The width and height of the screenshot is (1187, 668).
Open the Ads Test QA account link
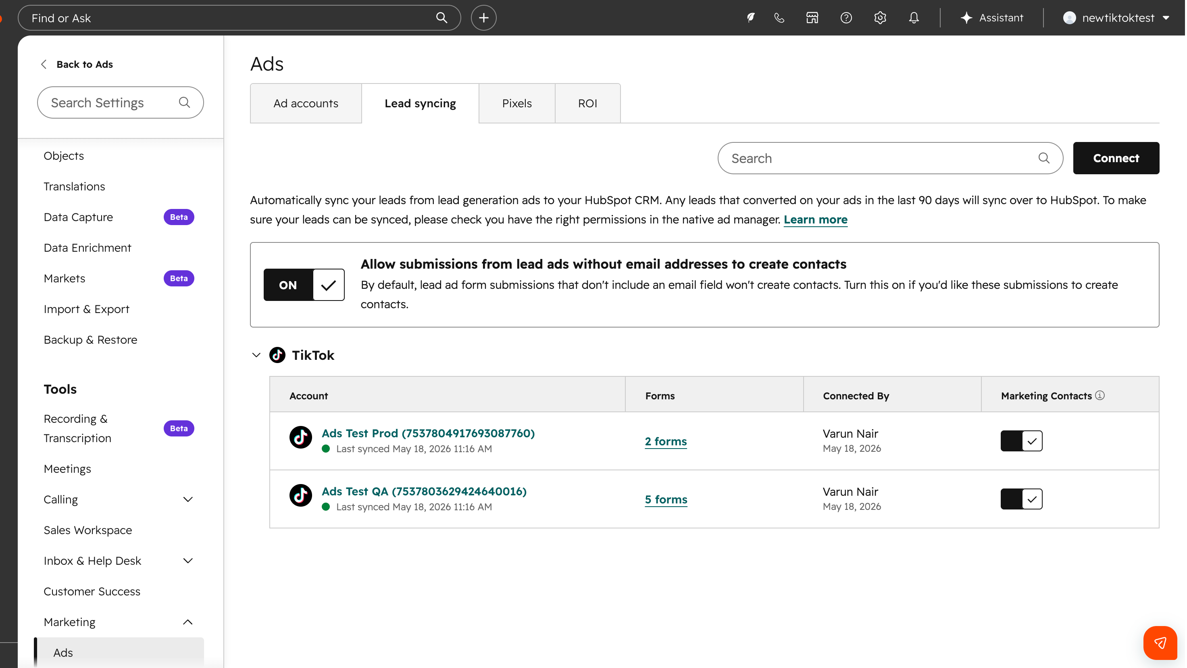(424, 491)
